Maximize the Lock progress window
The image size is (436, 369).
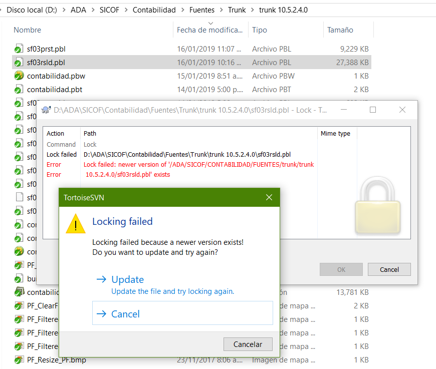(x=373, y=110)
